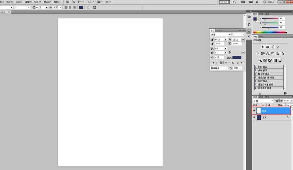Hide the 图层1 layer with its eye icon
The height and width of the screenshot is (170, 293).
254,111
